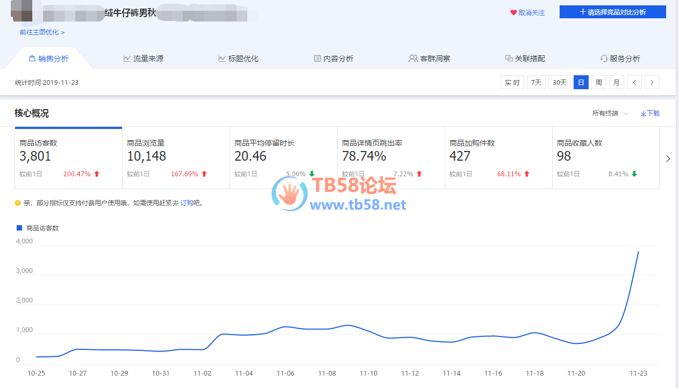Select the 商品加购件数 metric card
The image size is (679, 388).
coord(498,158)
